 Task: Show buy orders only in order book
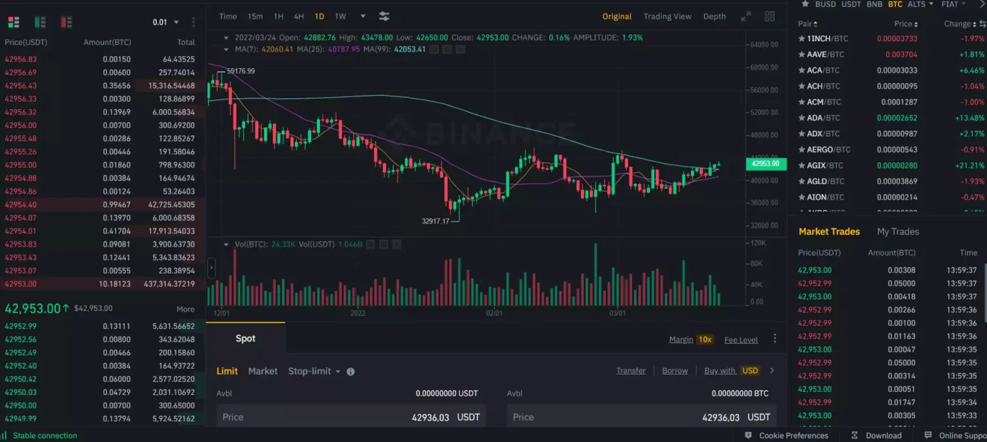(x=40, y=22)
